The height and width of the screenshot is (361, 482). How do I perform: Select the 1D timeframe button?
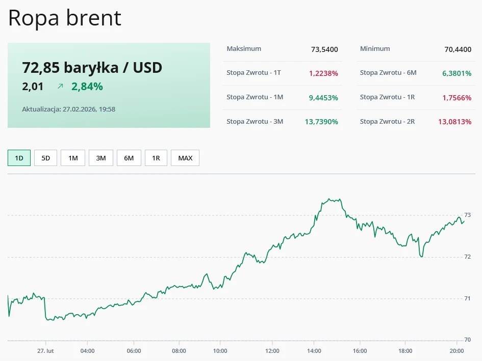coord(19,158)
